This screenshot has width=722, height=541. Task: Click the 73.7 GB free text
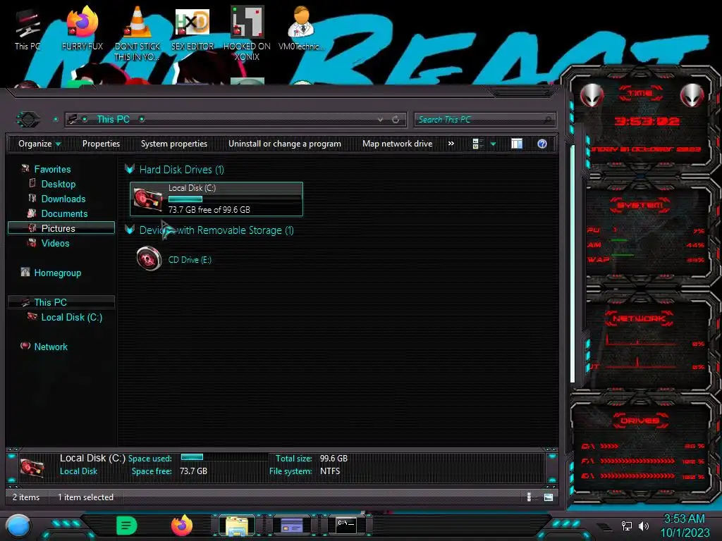[x=209, y=210]
